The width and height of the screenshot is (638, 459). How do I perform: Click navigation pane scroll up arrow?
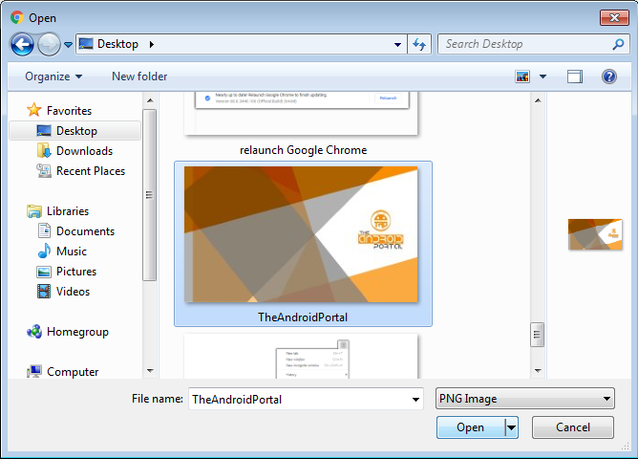point(150,100)
